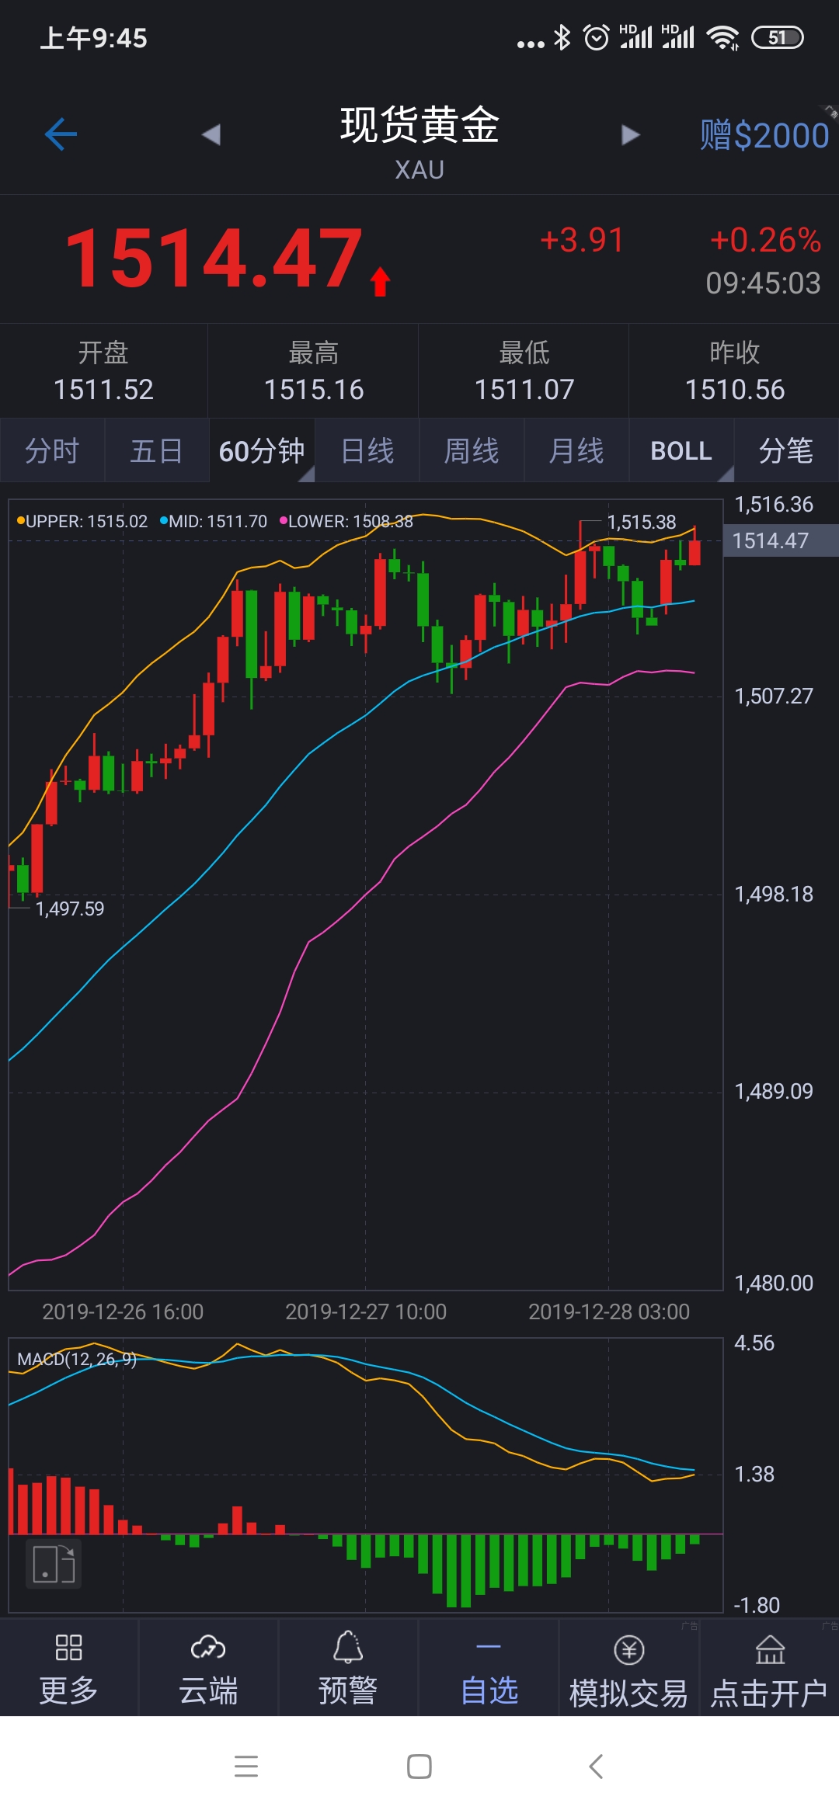839x1817 pixels.
Task: Open 云端 cloud sync
Action: point(208,1668)
